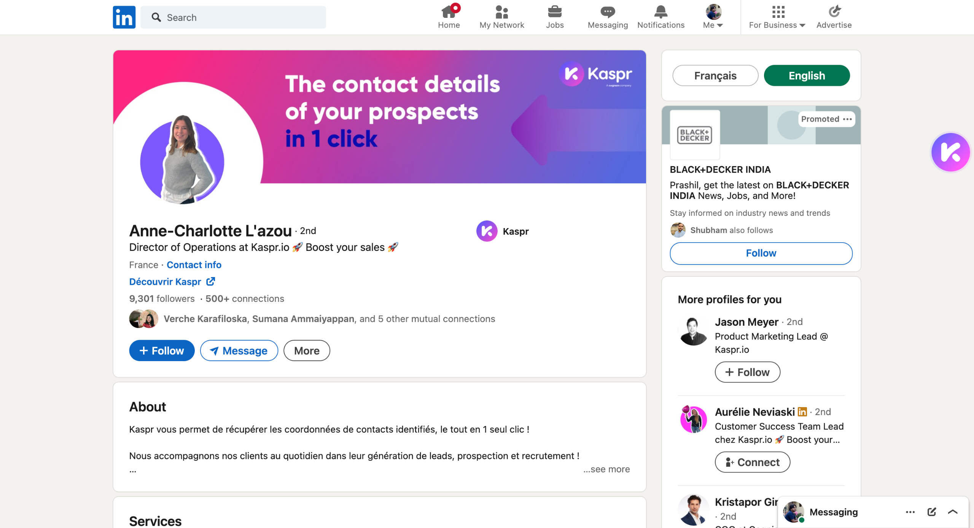Go to the Jobs briefcase icon

(x=555, y=12)
